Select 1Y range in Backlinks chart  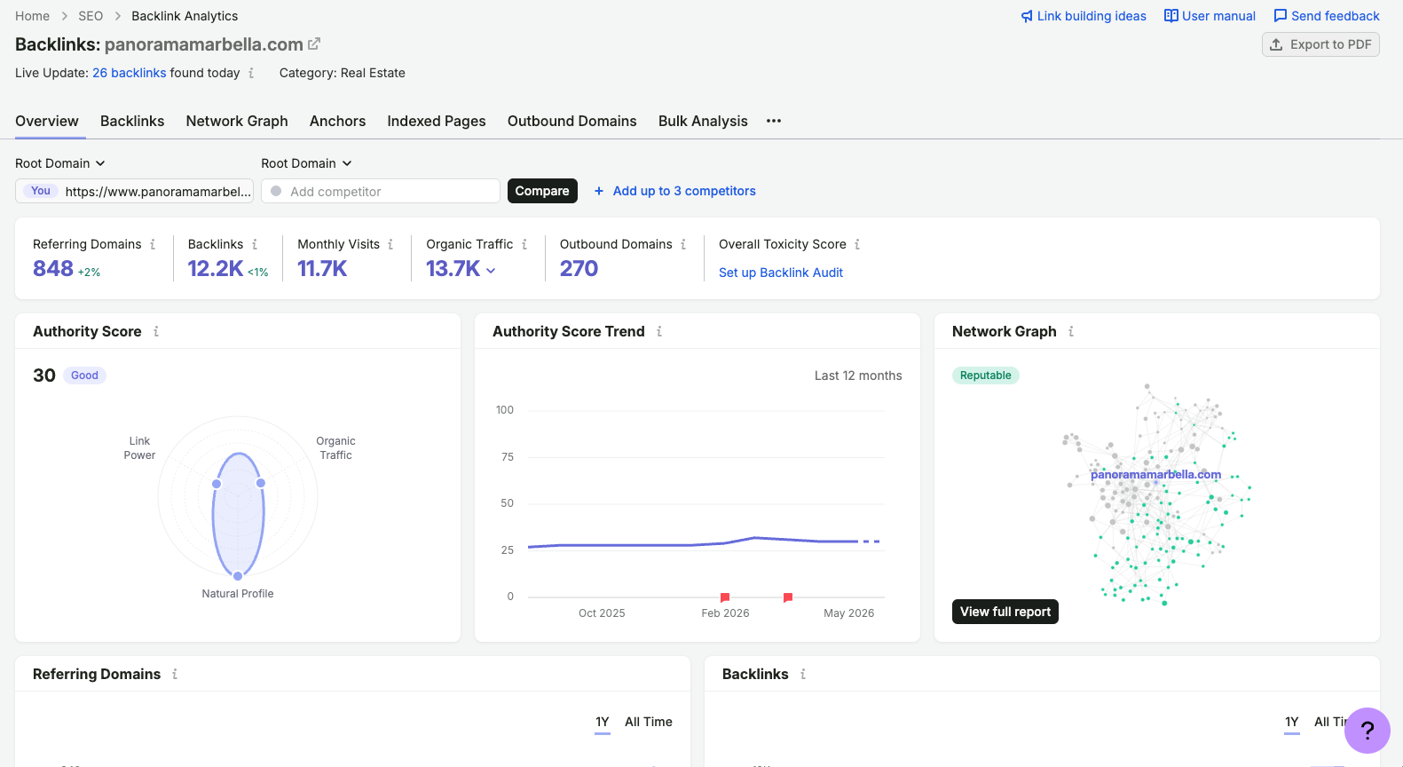pos(1292,722)
